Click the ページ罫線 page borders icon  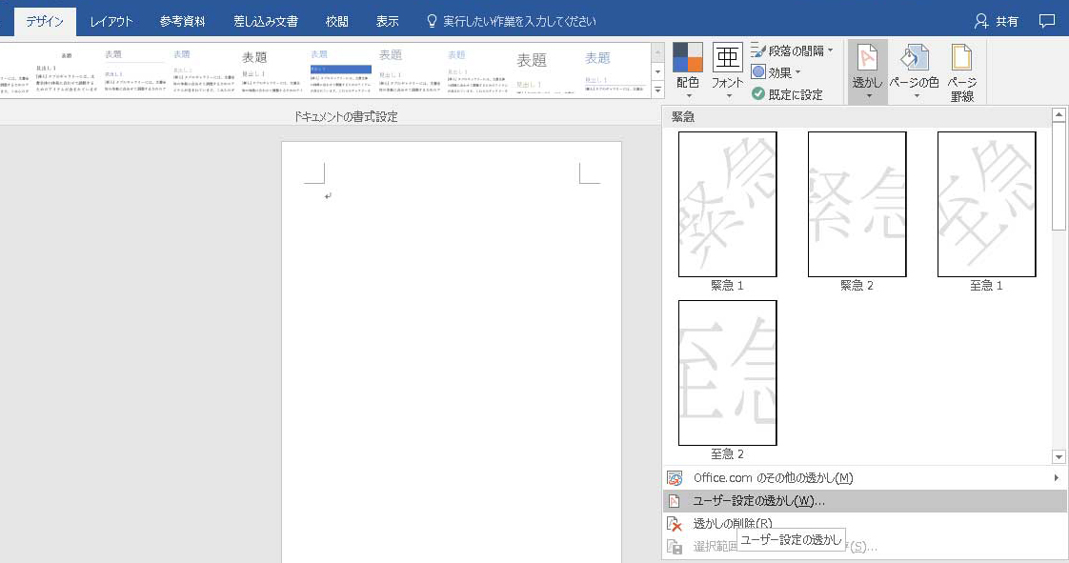961,59
